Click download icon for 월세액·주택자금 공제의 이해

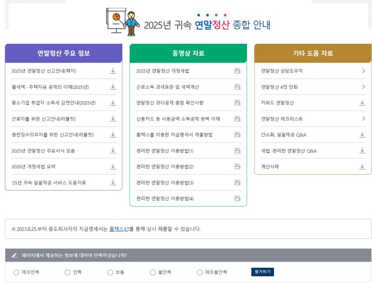click(113, 87)
